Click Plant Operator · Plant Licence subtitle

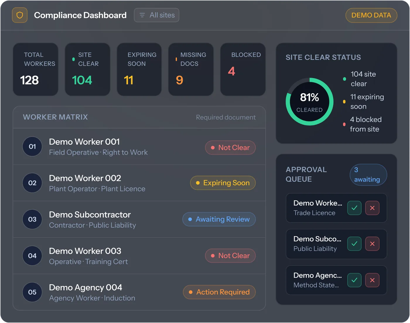point(97,189)
